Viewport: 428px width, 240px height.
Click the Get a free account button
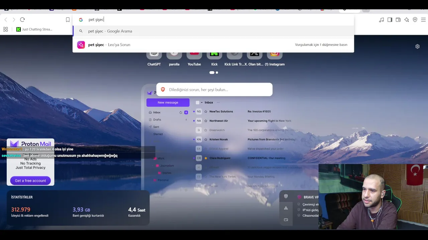[30, 181]
